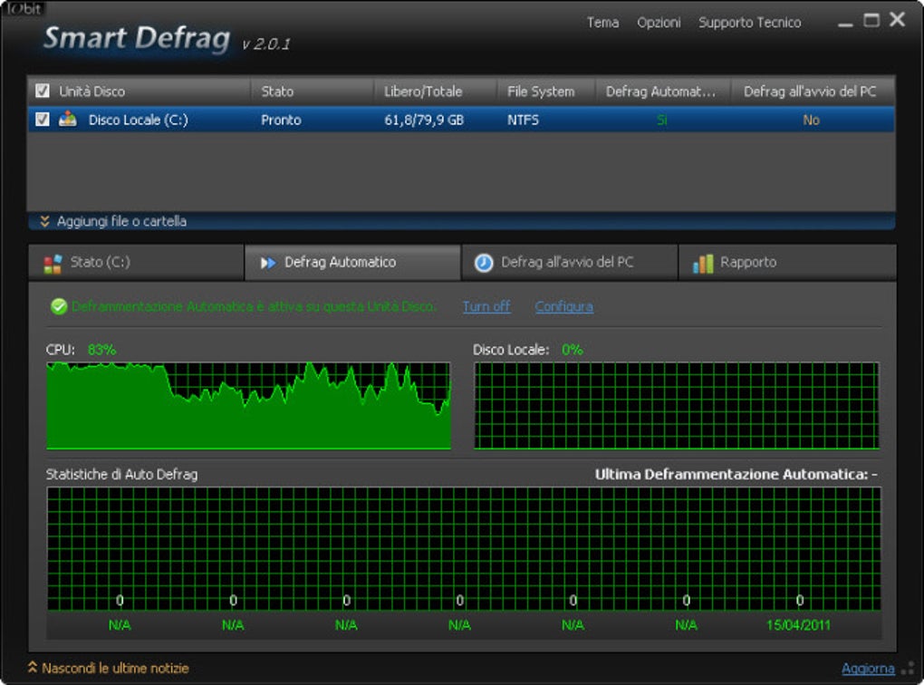Switch to the Stato (C:) tab
The width and height of the screenshot is (924, 685).
tap(136, 263)
